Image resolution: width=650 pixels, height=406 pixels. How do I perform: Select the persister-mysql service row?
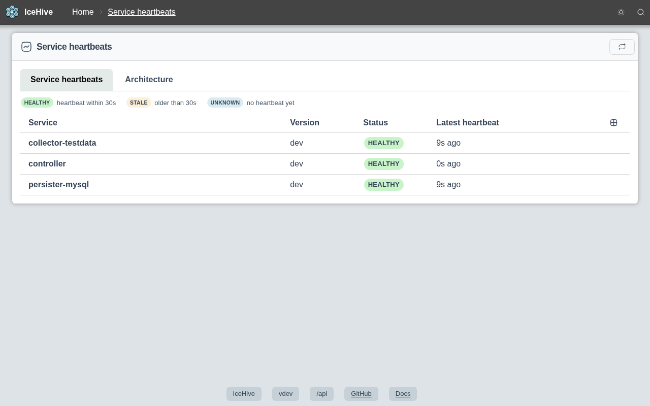click(x=325, y=185)
